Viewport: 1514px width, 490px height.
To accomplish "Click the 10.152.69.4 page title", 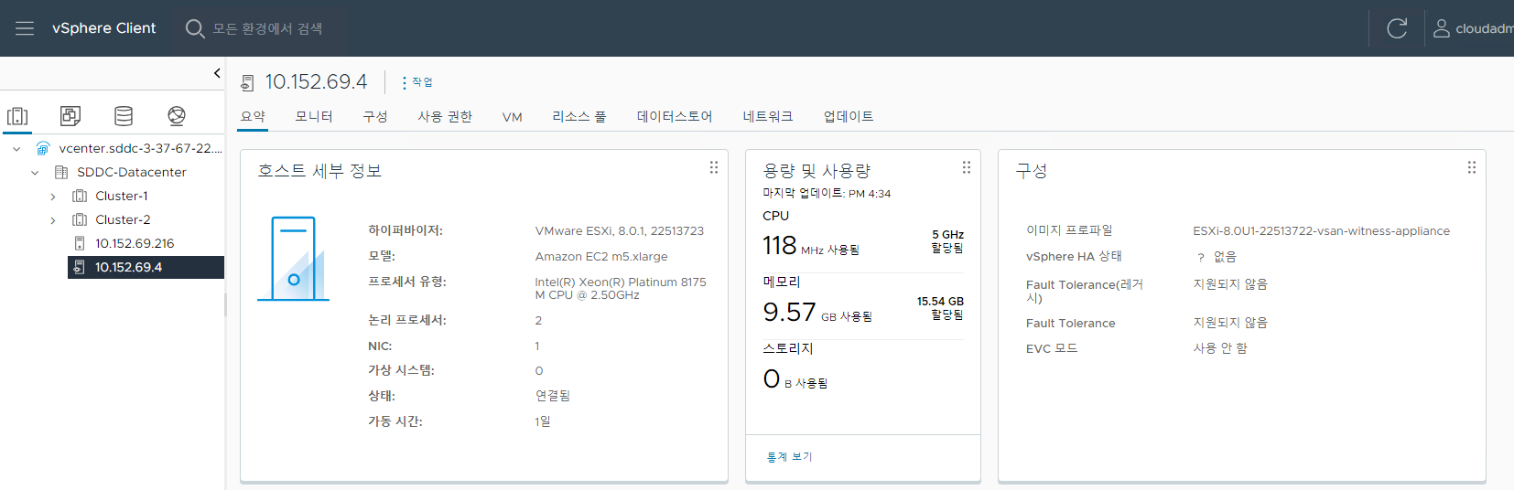I will (x=316, y=82).
